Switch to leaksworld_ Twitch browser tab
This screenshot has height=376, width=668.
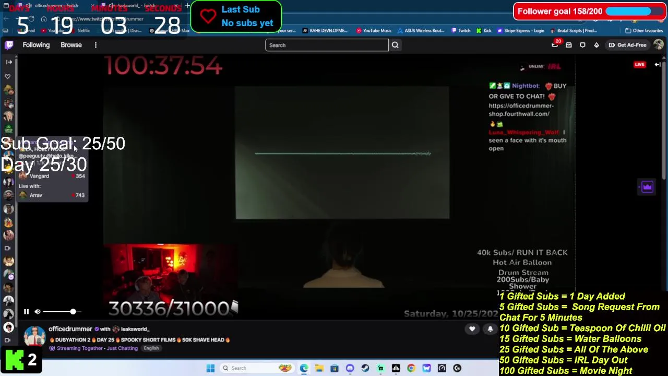(x=139, y=6)
